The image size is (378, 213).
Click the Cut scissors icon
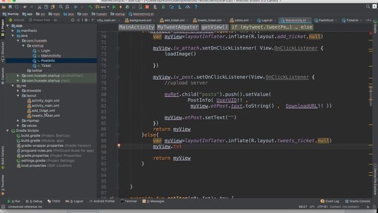pyautogui.click(x=40, y=7)
